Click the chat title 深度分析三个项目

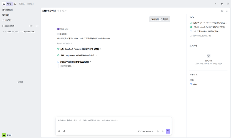click(x=49, y=11)
